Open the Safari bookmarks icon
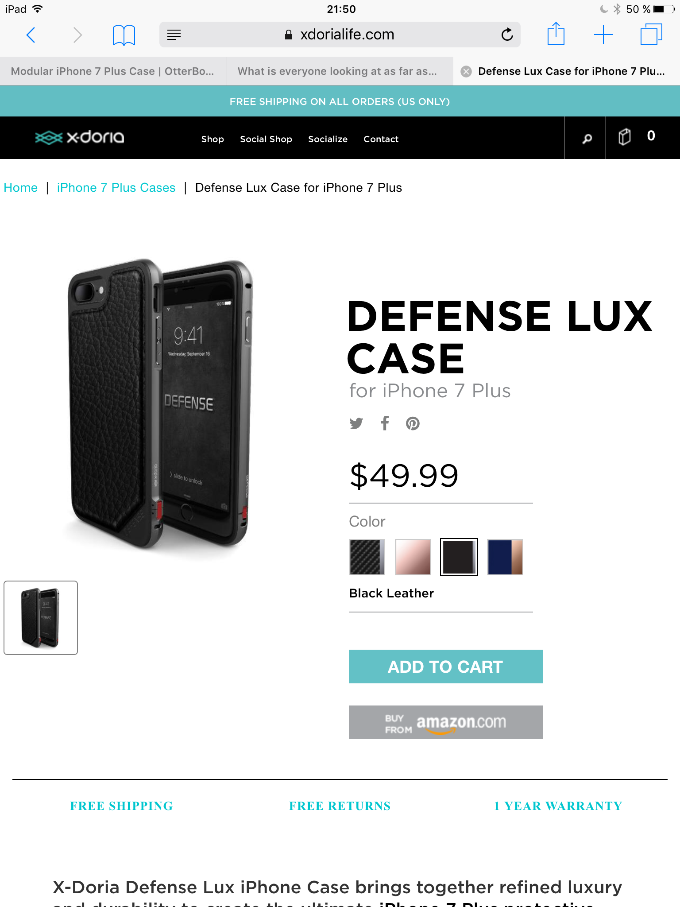 click(x=124, y=35)
